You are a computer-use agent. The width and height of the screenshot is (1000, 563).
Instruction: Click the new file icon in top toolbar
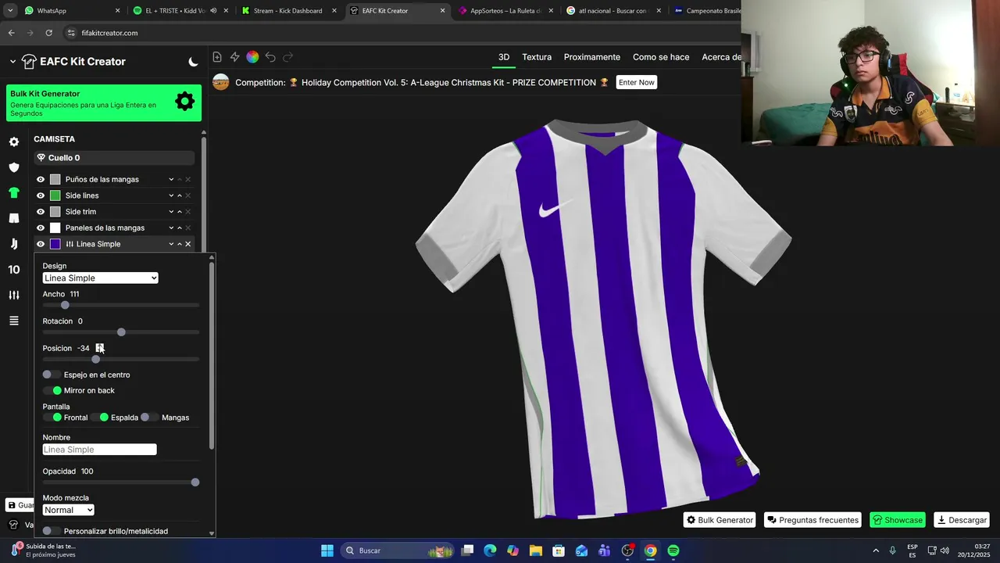pos(217,57)
